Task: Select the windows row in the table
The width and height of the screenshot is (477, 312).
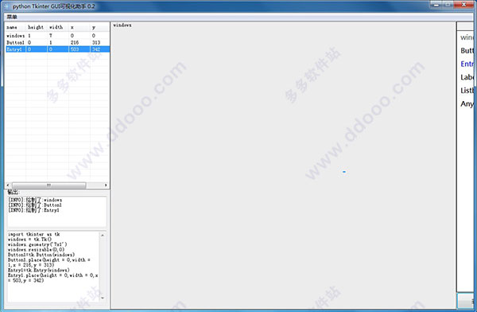Action: [57, 36]
